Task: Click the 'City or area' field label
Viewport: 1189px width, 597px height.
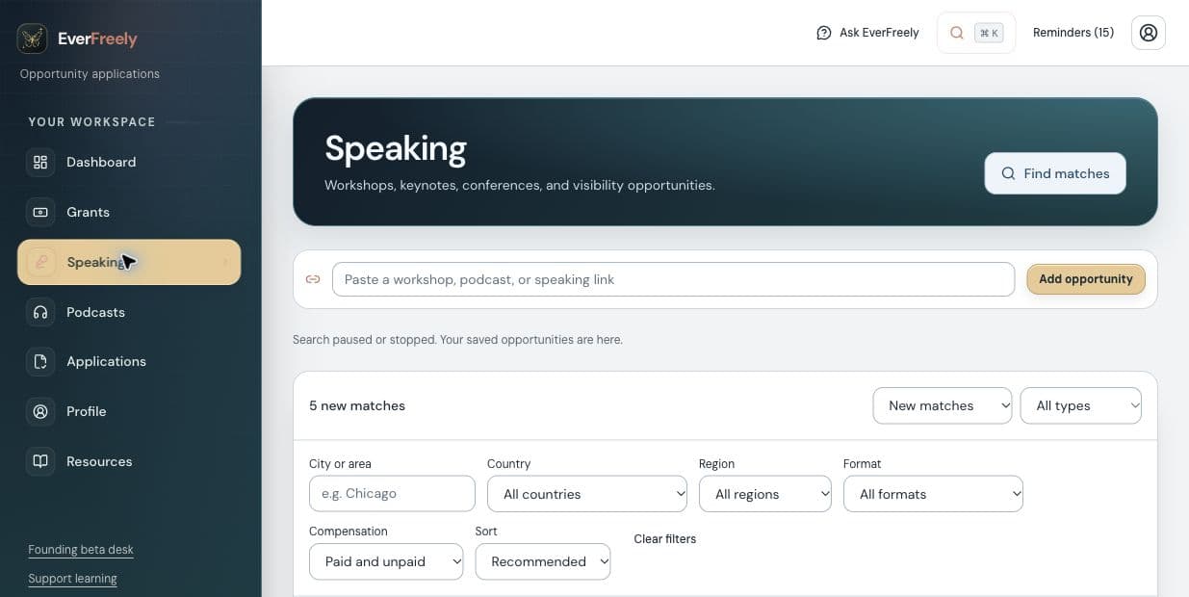Action: [340, 464]
